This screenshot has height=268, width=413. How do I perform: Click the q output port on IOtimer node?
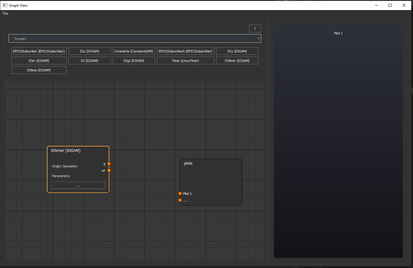(x=109, y=164)
